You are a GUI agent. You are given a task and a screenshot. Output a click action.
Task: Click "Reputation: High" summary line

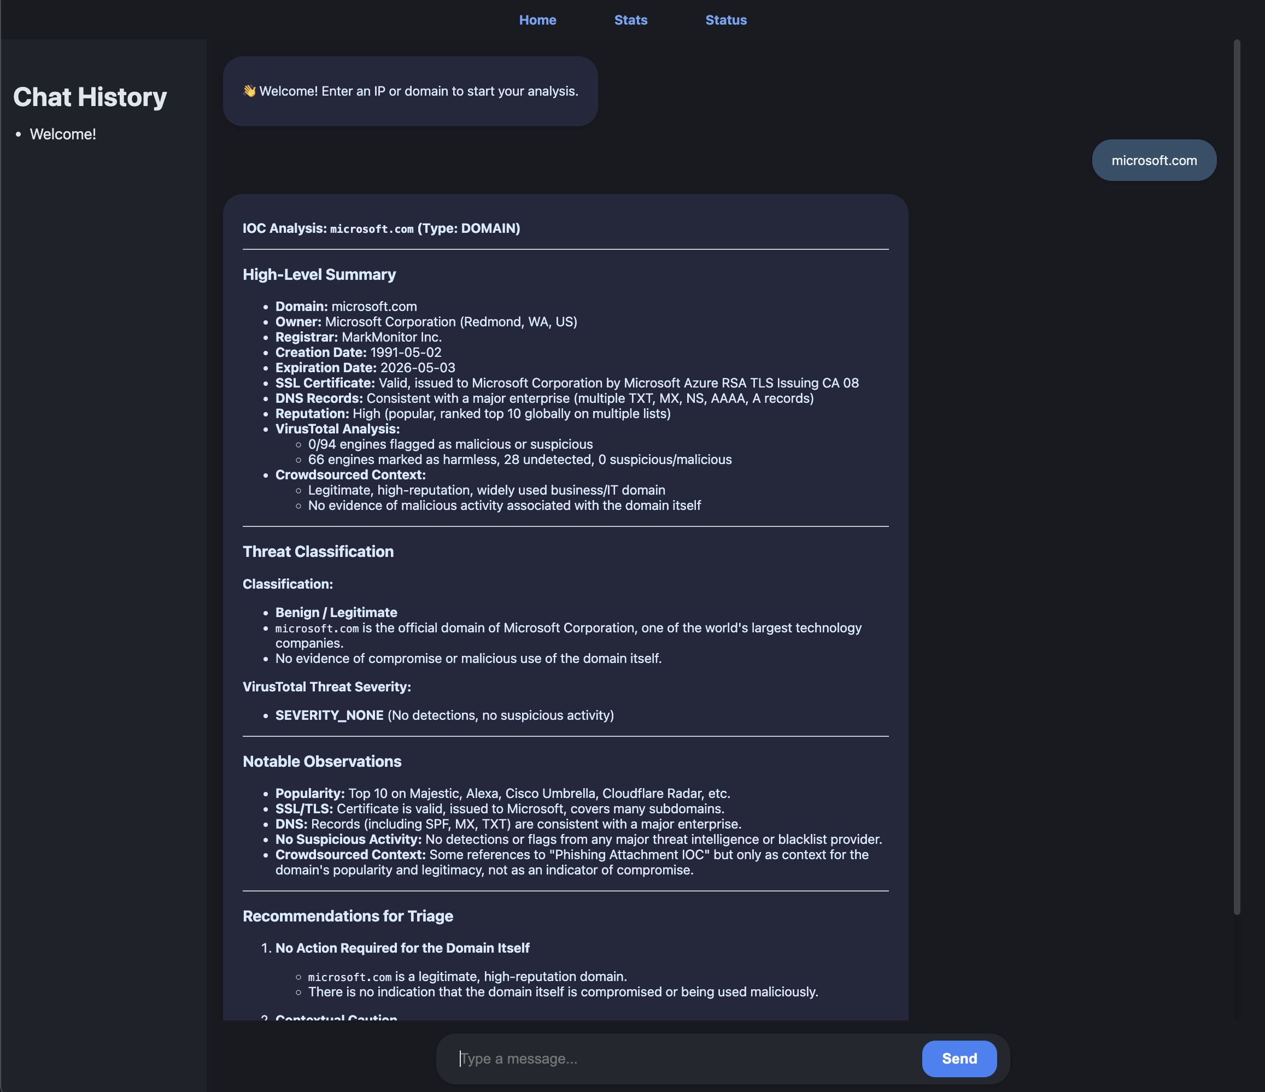[473, 413]
